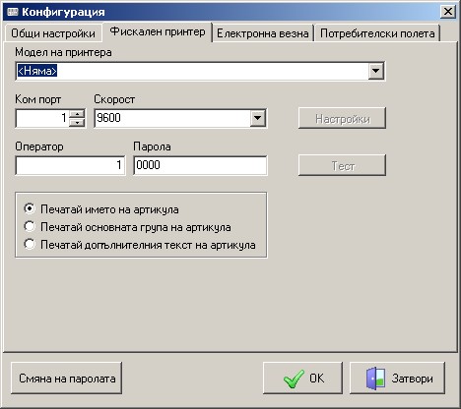Click Смяна на паролата button
Screen dimensions: 461x409
67,379
